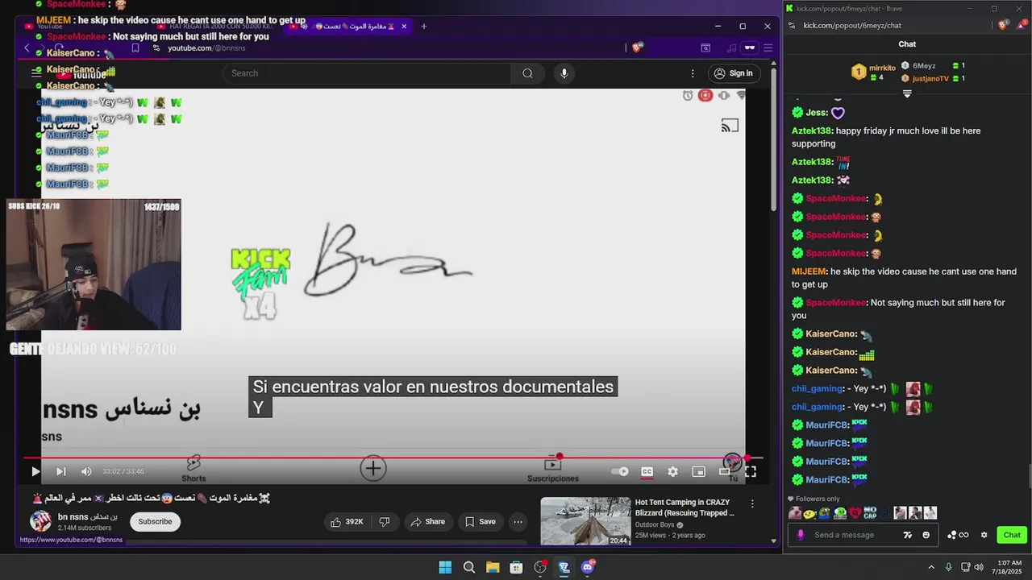Click justjanoTV in leaderboard
Image resolution: width=1032 pixels, height=580 pixels.
coord(930,79)
